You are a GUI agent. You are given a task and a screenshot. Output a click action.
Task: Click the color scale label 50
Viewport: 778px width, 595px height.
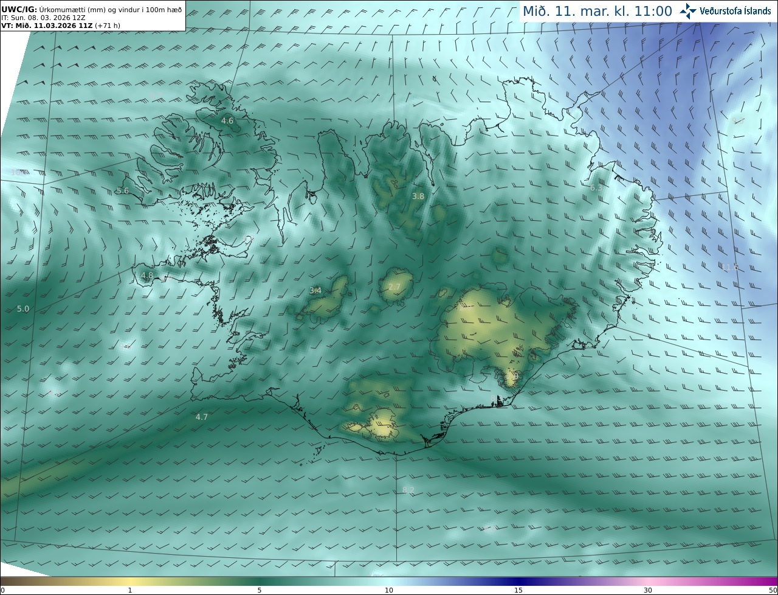[x=773, y=590]
